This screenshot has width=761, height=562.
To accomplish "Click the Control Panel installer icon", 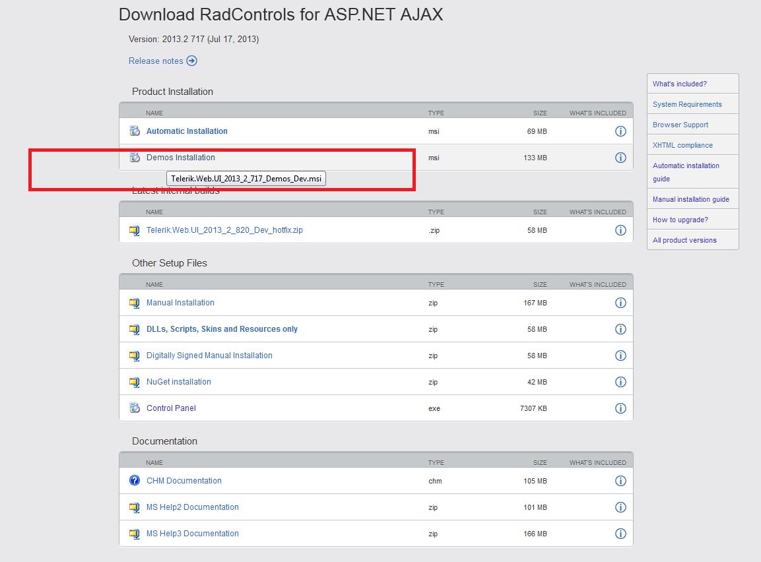I will click(x=135, y=408).
